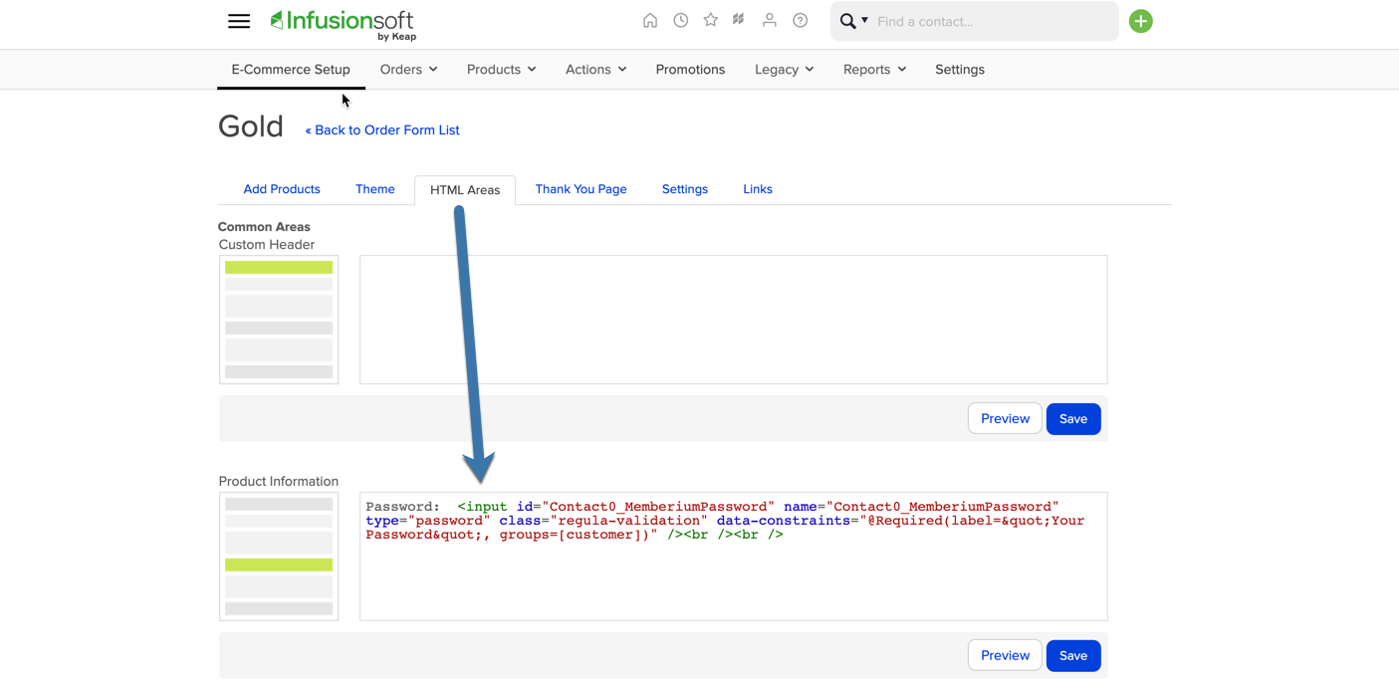Open the recent items clock icon
This screenshot has height=685, width=1399.
click(x=681, y=20)
